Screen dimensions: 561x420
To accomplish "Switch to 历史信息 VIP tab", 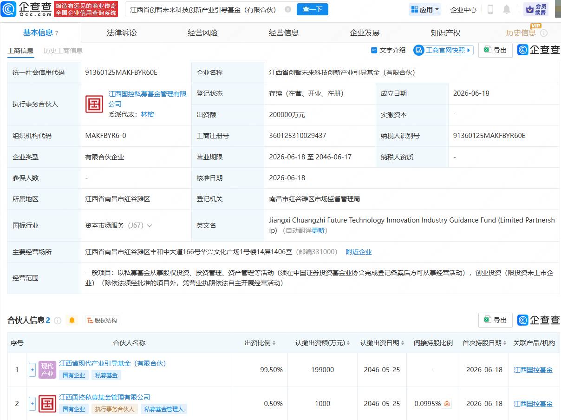I will click(x=521, y=33).
